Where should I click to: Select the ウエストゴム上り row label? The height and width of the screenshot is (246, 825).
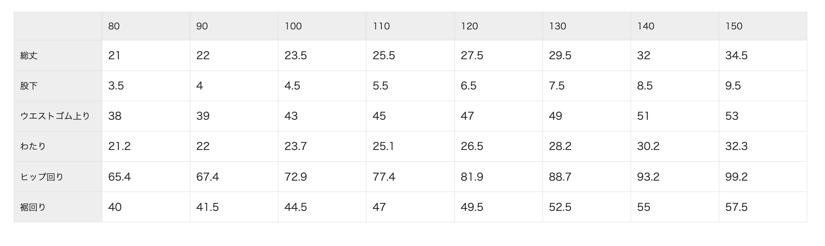click(55, 116)
